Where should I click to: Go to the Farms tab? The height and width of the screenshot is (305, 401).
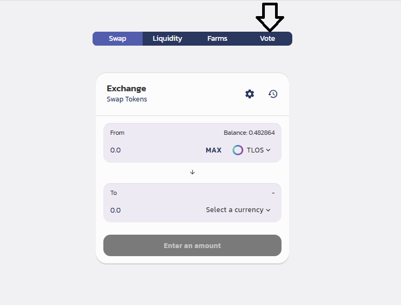pyautogui.click(x=217, y=39)
